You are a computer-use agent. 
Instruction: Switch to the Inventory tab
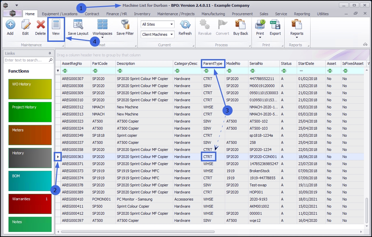pos(142,14)
